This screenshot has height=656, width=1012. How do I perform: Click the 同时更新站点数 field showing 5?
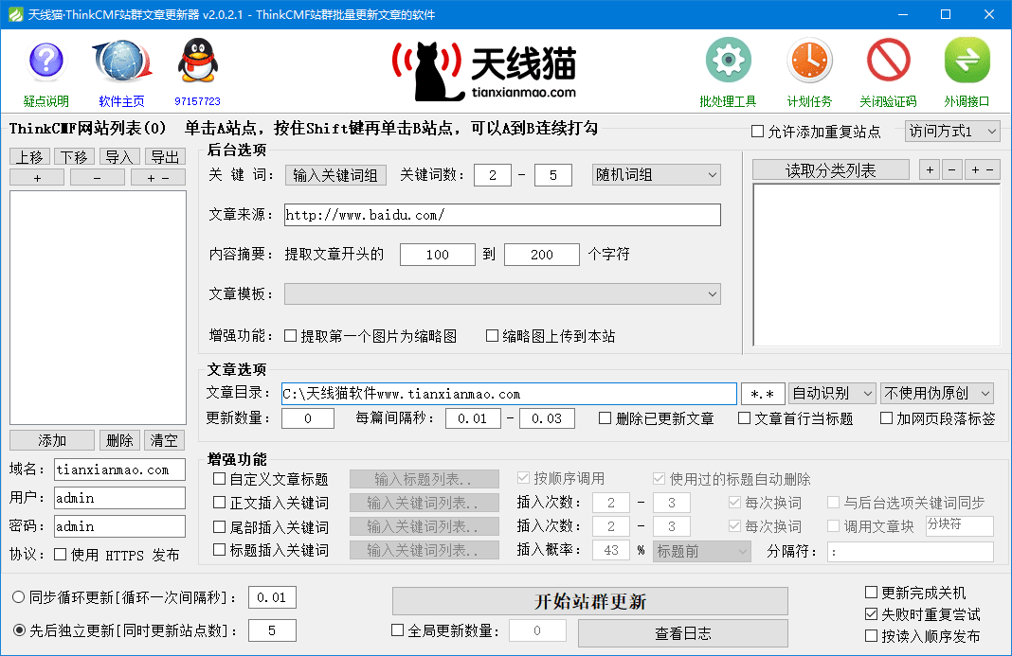(272, 630)
